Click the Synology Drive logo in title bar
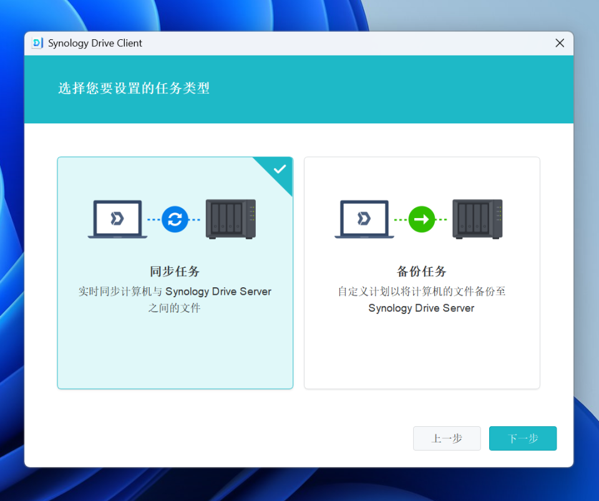The height and width of the screenshot is (501, 599). (x=38, y=43)
